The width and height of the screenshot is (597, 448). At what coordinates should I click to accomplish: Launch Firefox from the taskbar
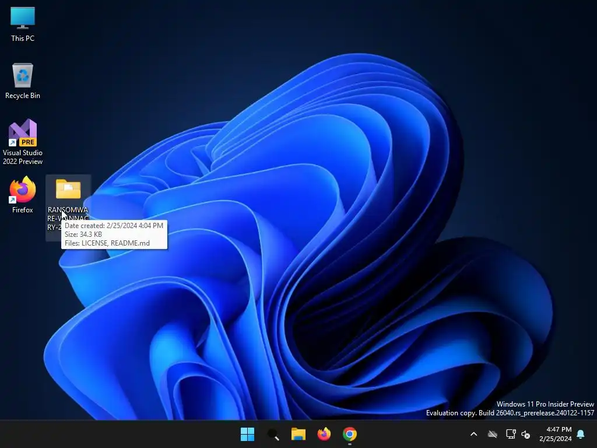click(324, 434)
